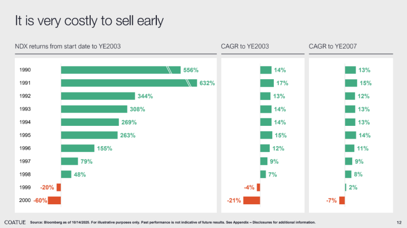
Task: Select the slide title about selling early
Action: tap(89, 21)
